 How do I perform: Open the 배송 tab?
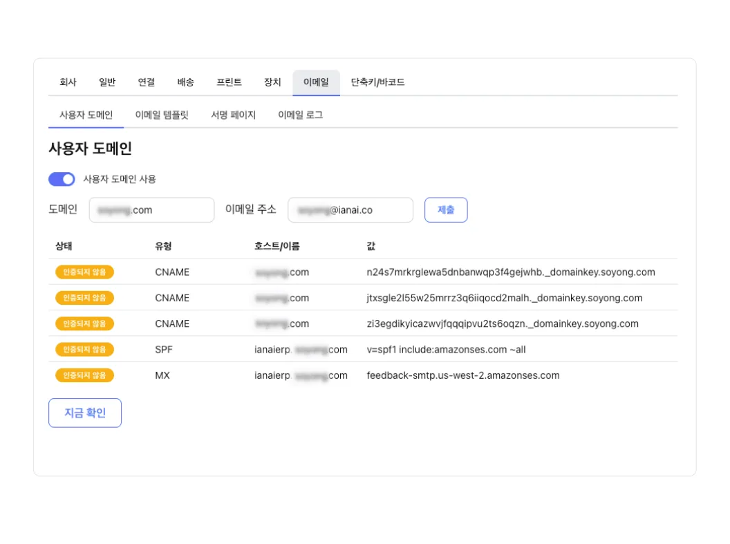click(x=185, y=82)
